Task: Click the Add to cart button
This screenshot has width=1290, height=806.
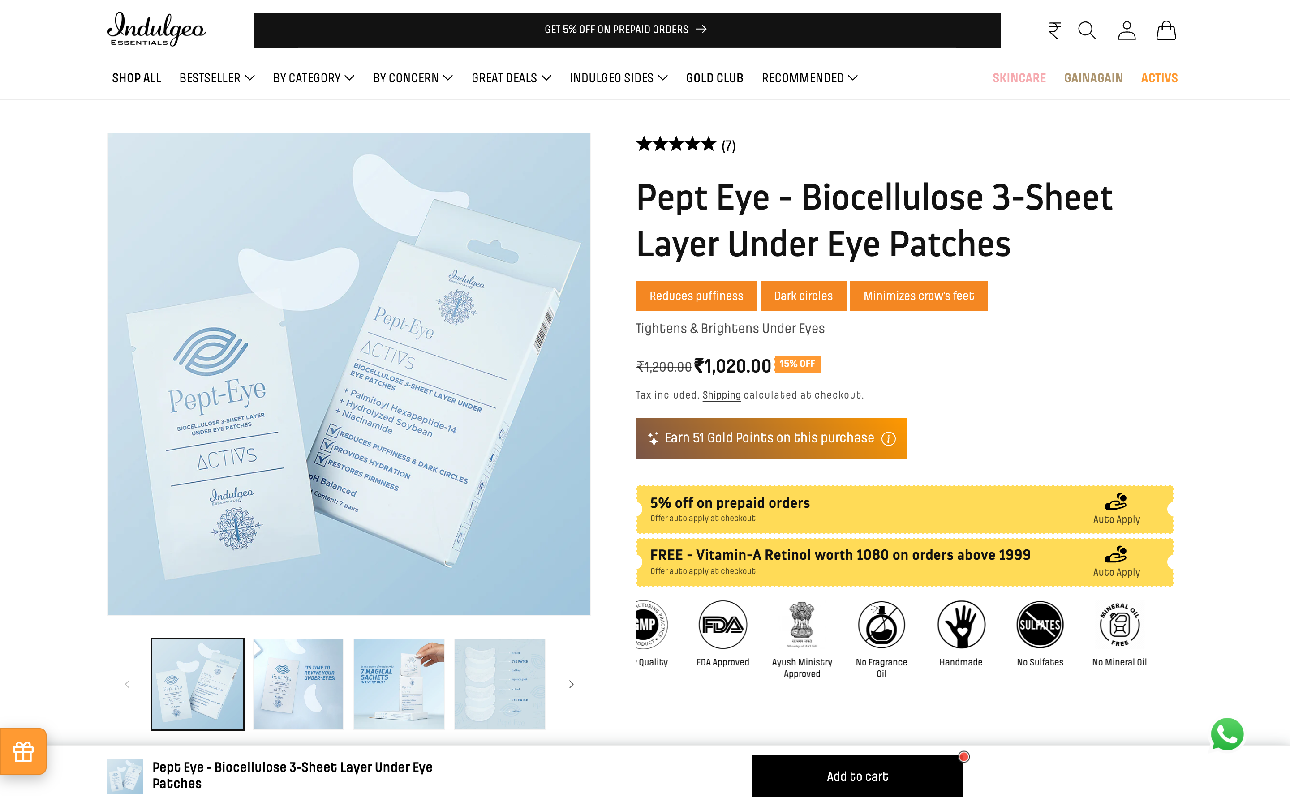Action: tap(857, 776)
